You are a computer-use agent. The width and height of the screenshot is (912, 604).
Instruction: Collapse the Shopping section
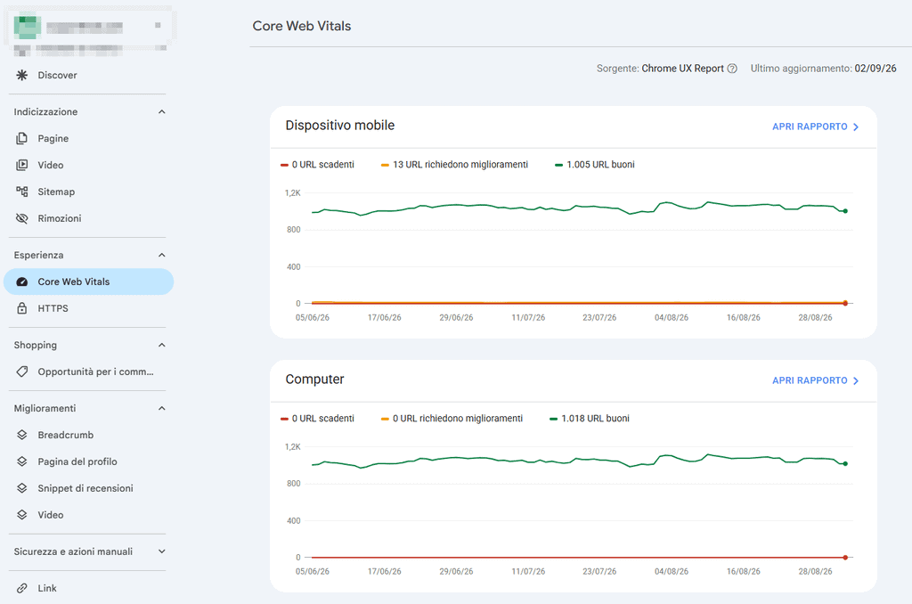click(162, 345)
